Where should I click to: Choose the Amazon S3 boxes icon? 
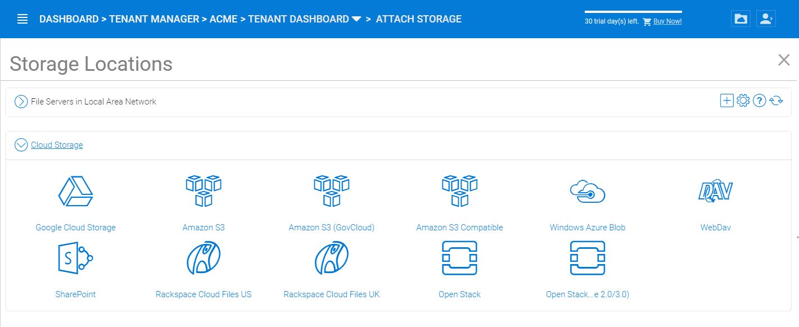(x=204, y=191)
